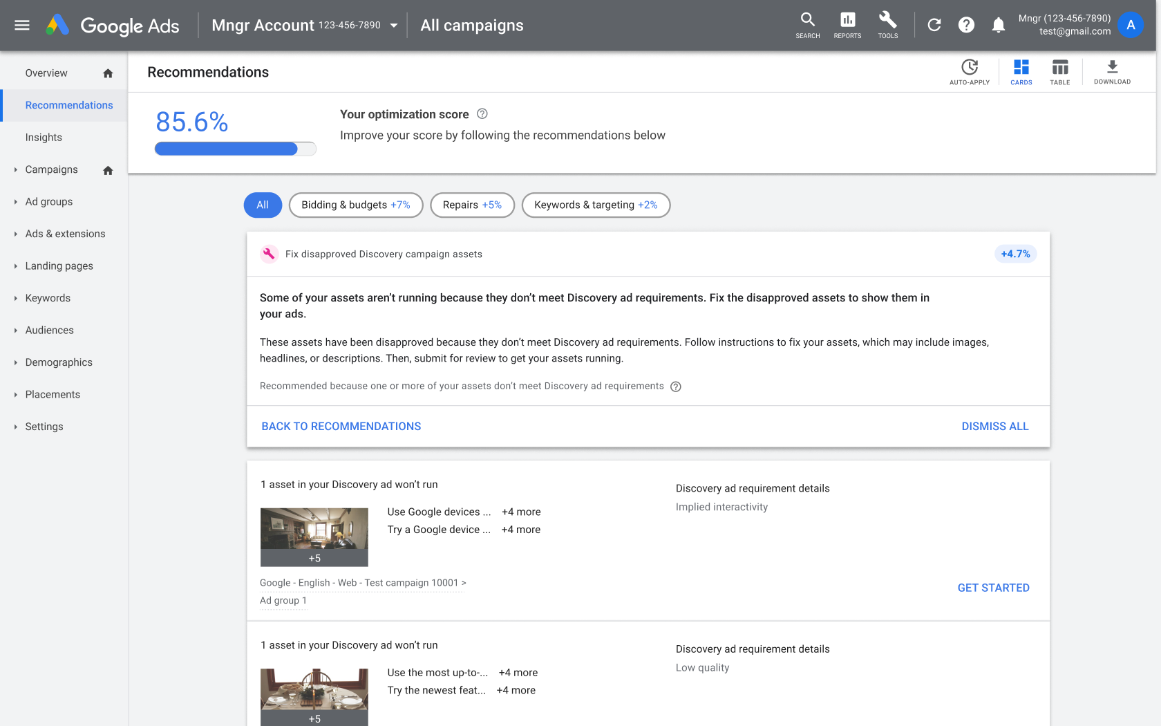This screenshot has height=726, width=1161.
Task: Open the Auto-apply settings icon
Action: pos(970,71)
